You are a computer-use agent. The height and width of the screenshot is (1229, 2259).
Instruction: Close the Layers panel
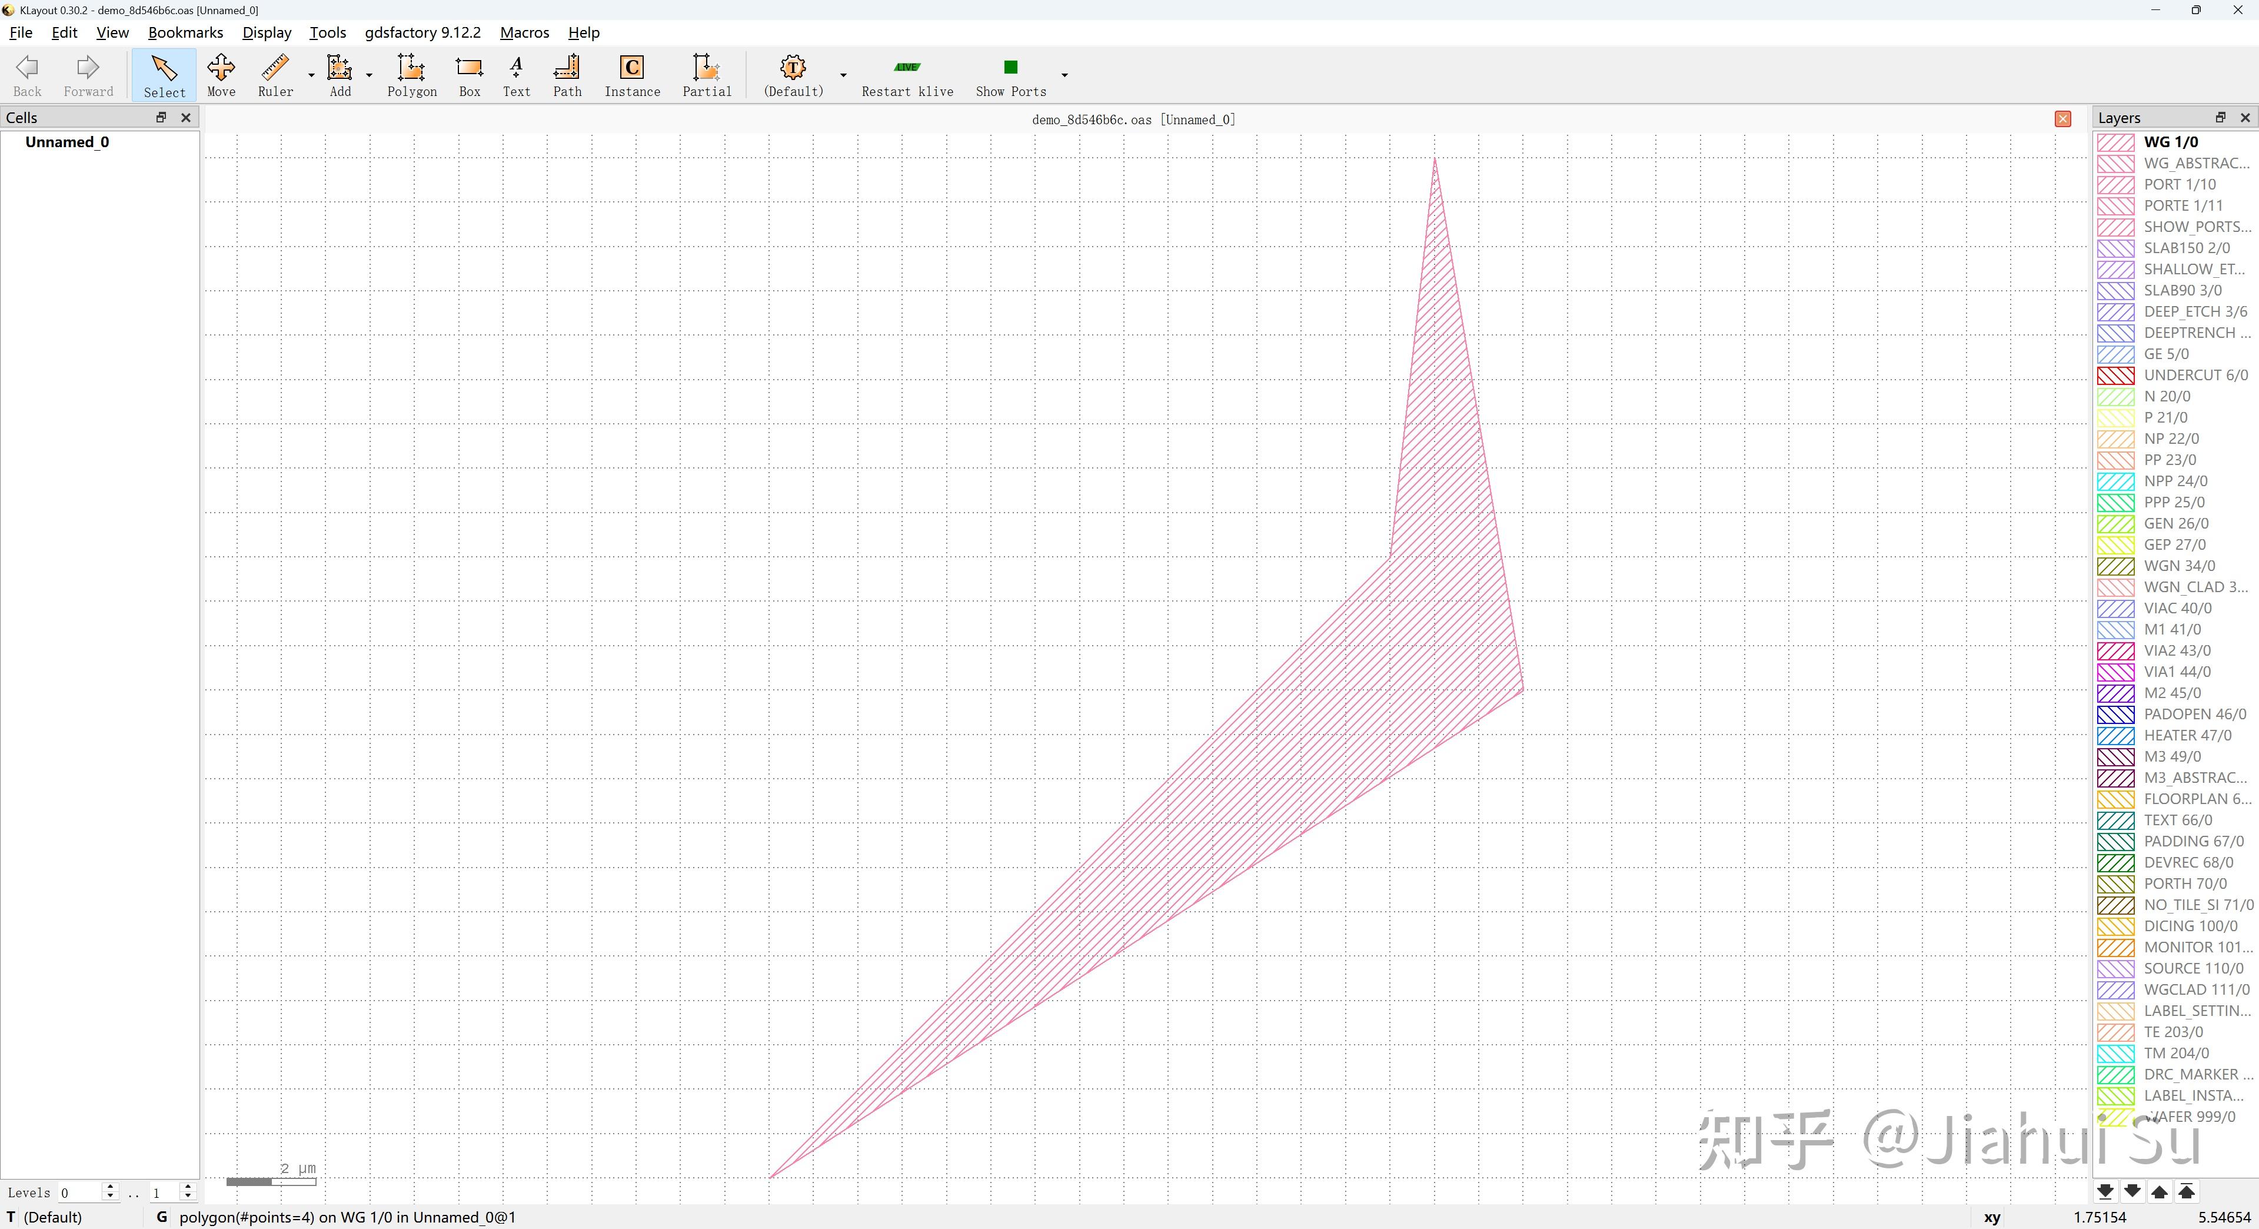click(x=2245, y=118)
